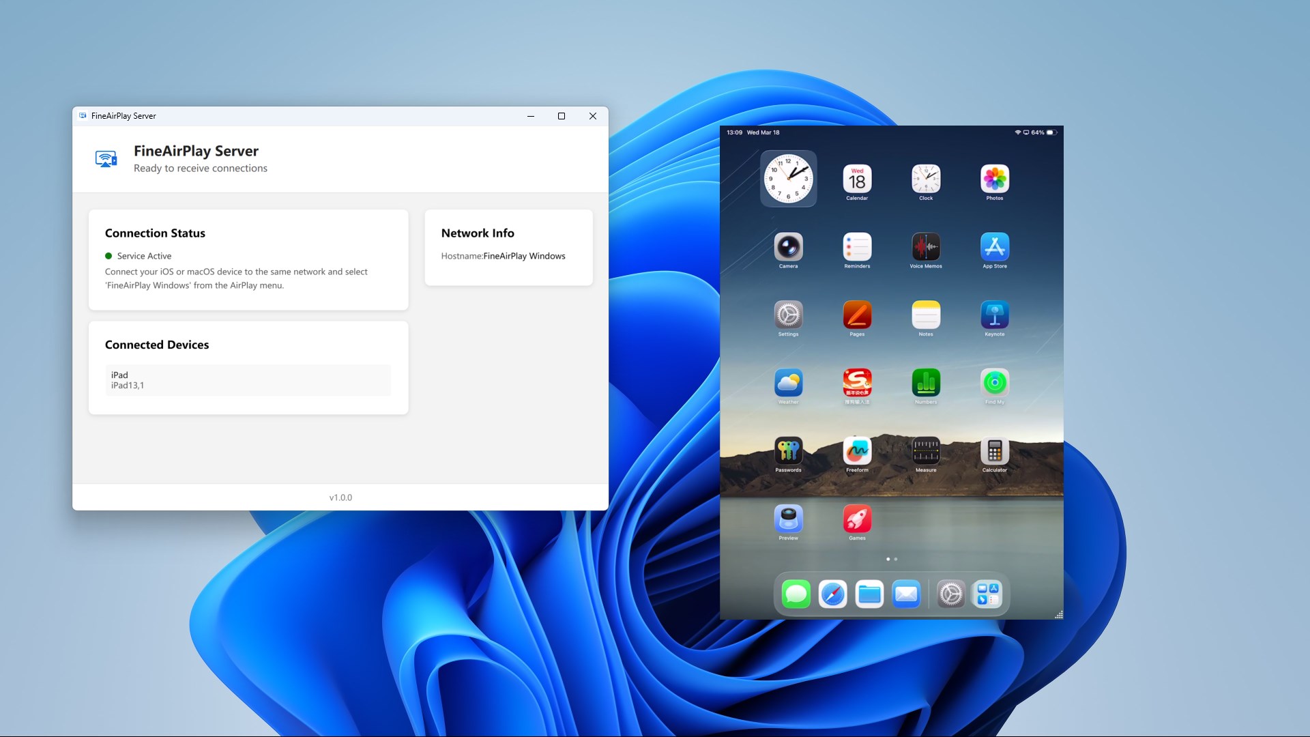Open the Measure app on iPad
1310x737 pixels.
926,450
